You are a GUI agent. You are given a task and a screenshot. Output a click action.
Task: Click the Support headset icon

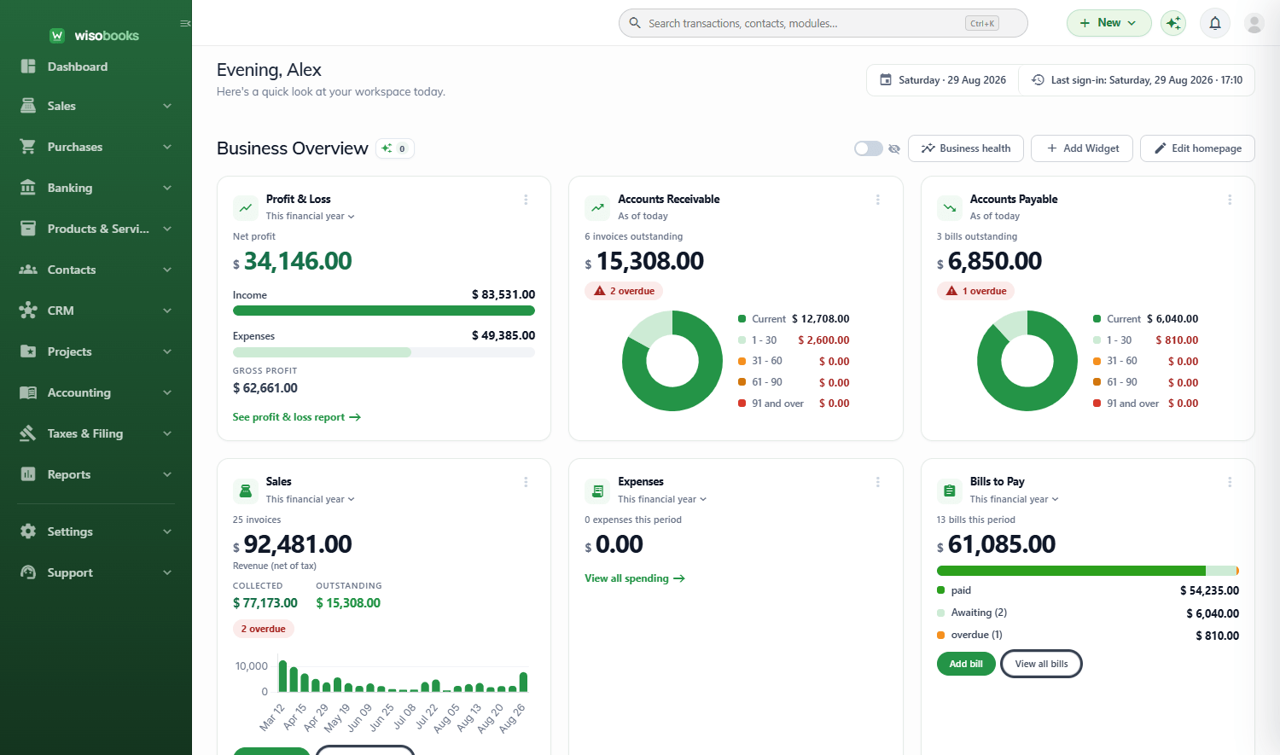coord(28,572)
